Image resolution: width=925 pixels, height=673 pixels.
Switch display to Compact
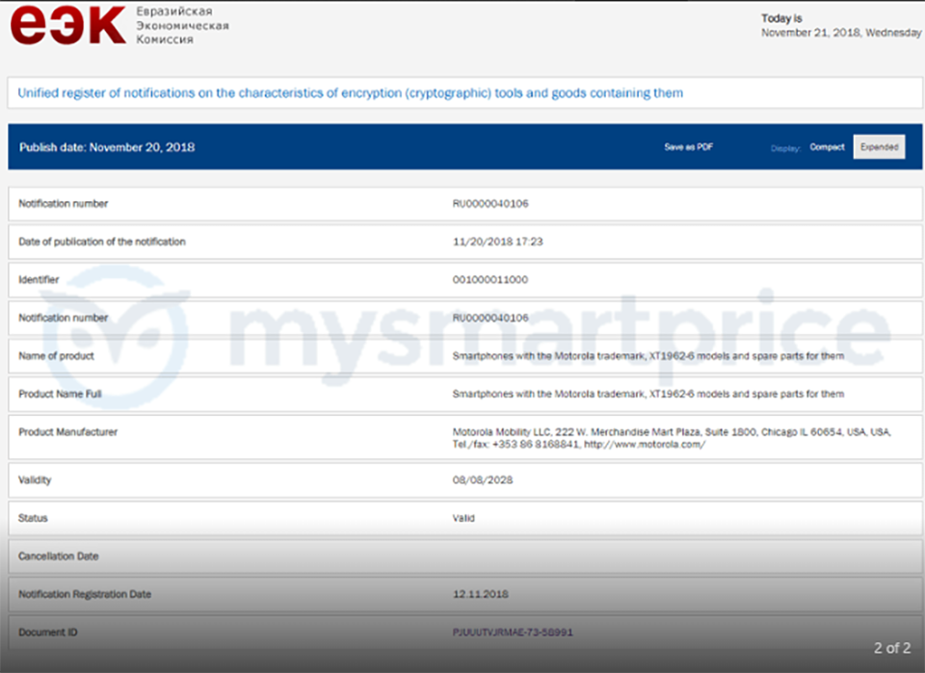coord(827,147)
